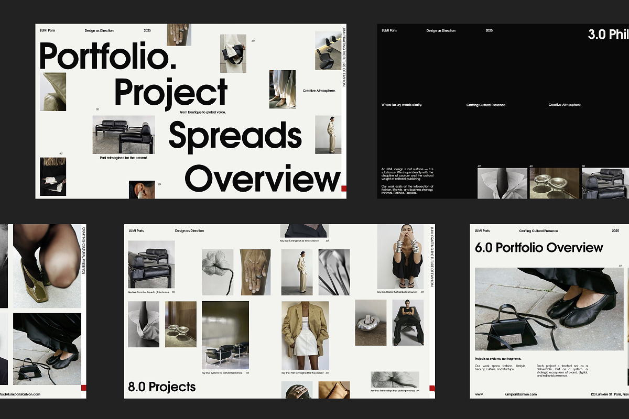Select "Where luxury meets clarity." on black slide
The width and height of the screenshot is (629, 419).
(402, 105)
